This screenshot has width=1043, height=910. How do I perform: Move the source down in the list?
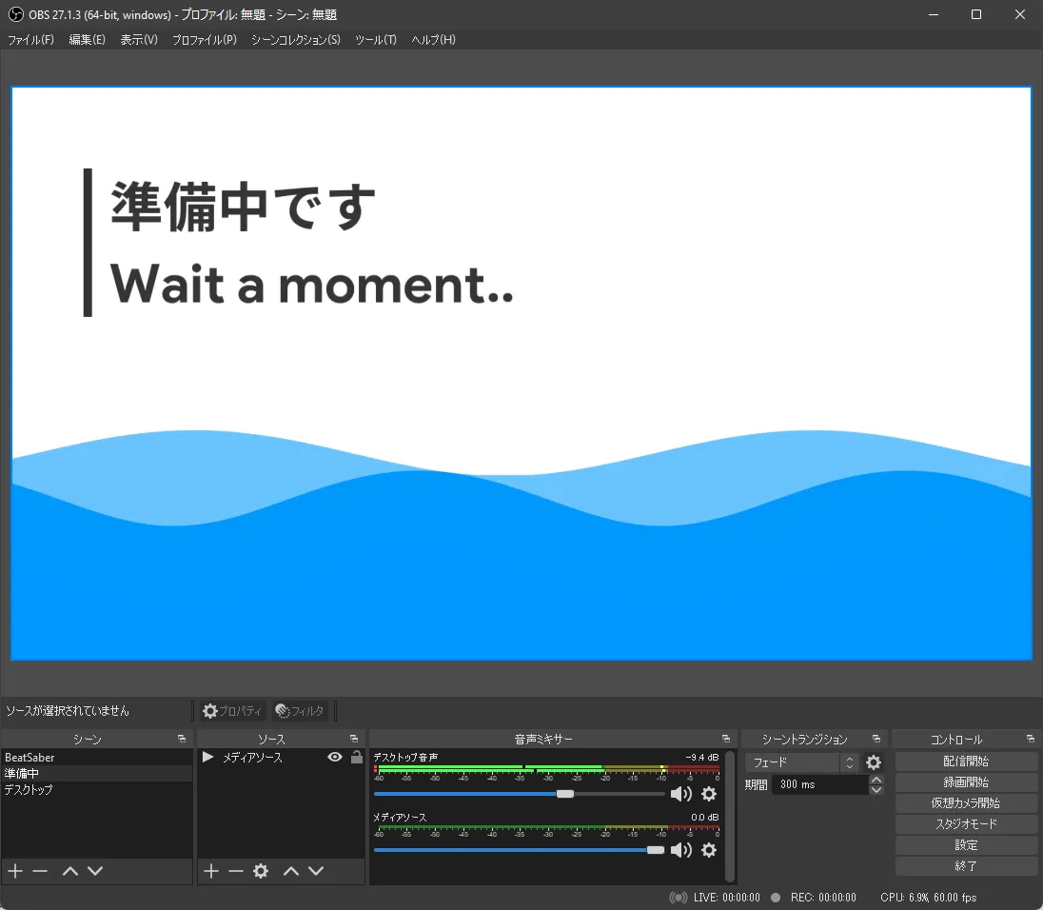coord(316,871)
